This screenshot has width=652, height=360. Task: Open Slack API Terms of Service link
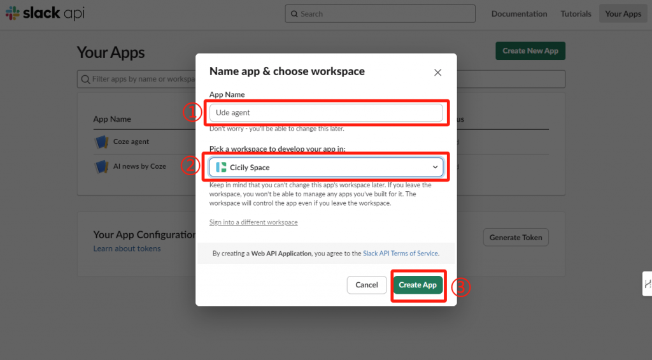coord(400,254)
